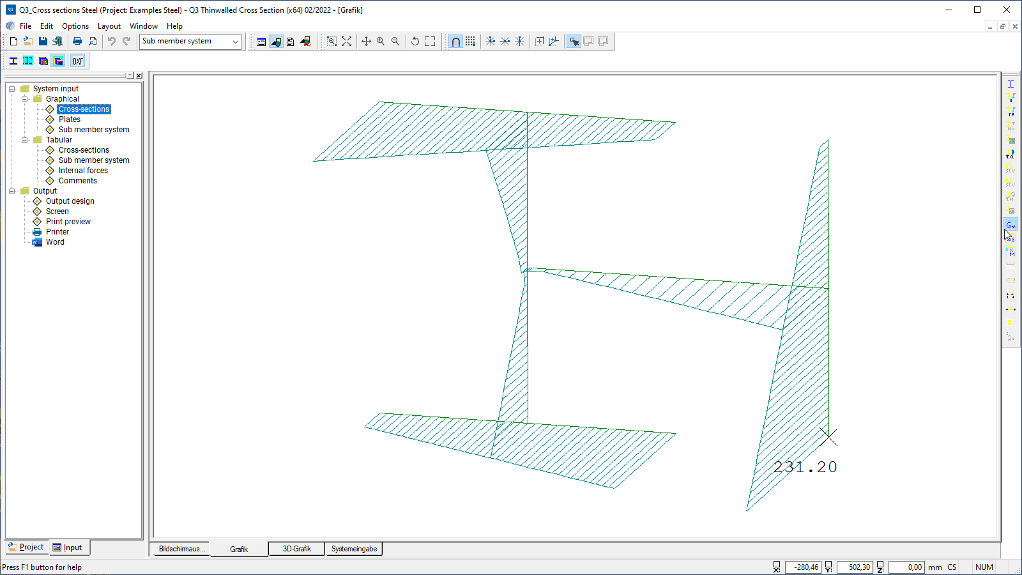Click the Z coordinate field in status bar

click(x=906, y=567)
